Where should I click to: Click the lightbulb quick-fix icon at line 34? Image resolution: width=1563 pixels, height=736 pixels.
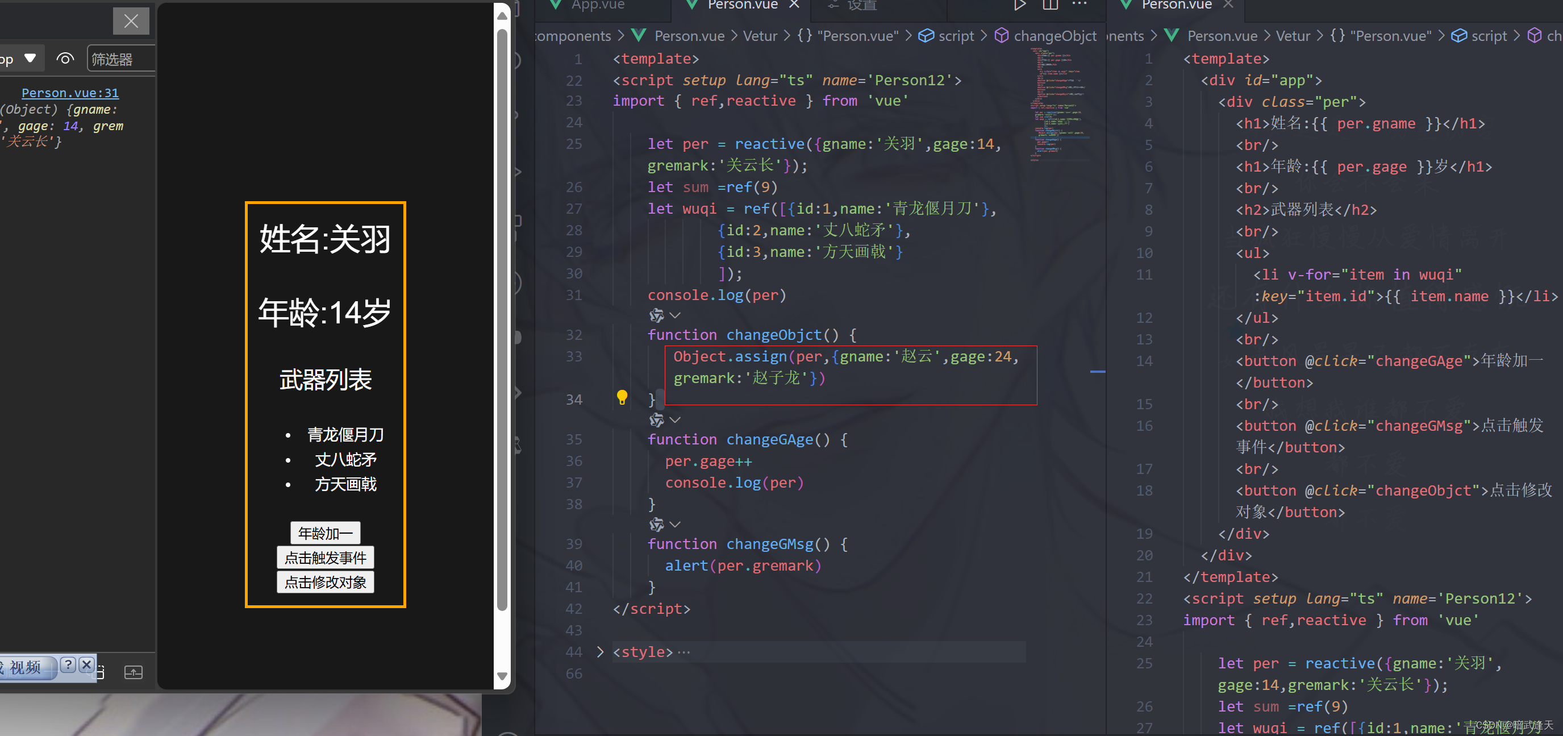click(x=622, y=397)
